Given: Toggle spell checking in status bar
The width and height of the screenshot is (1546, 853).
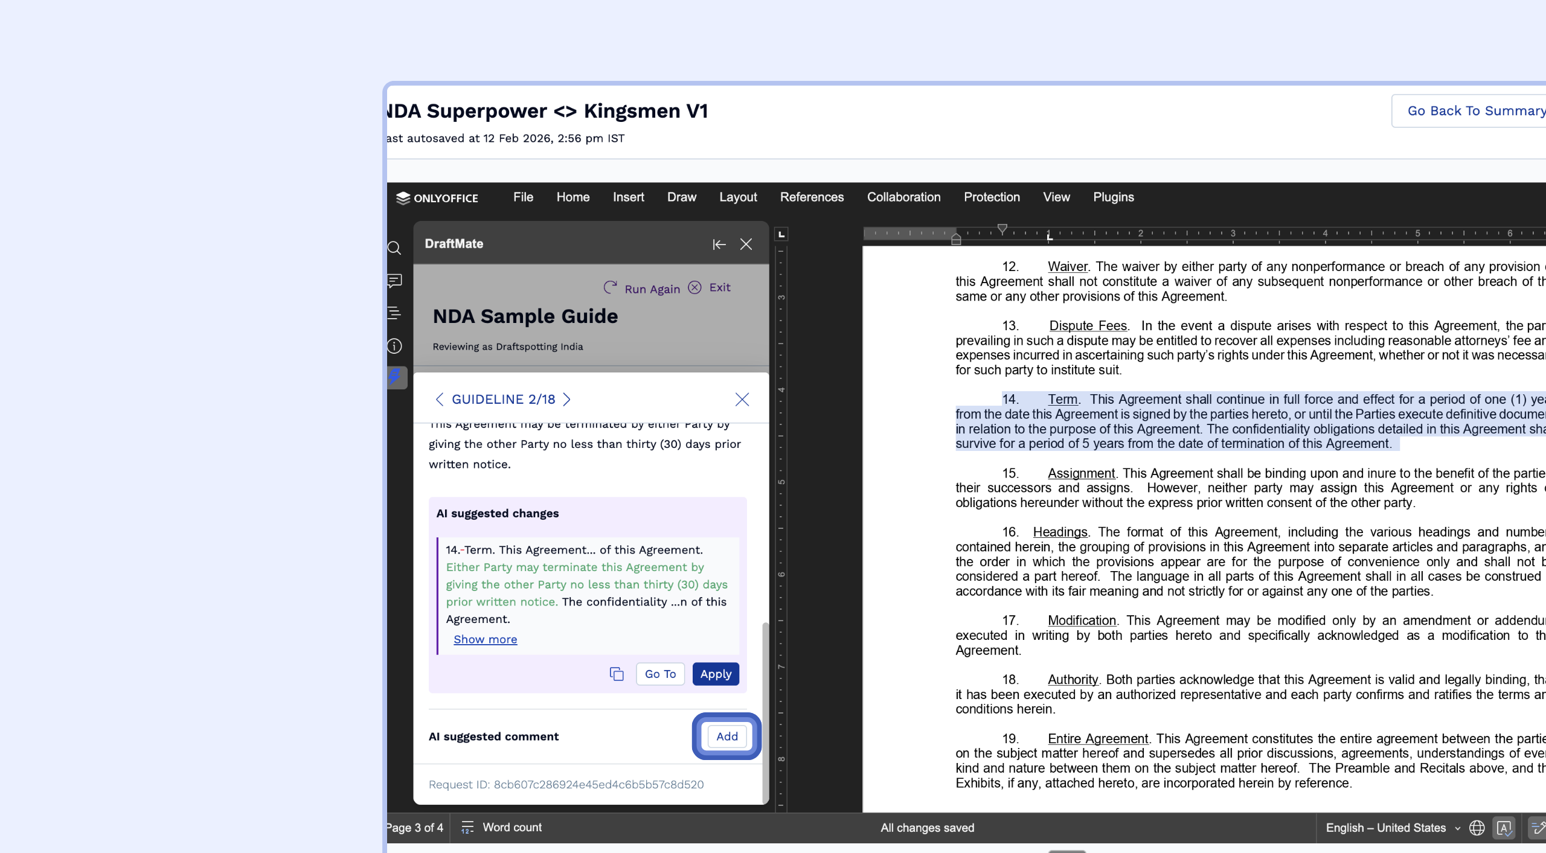Looking at the screenshot, I should [x=1504, y=828].
